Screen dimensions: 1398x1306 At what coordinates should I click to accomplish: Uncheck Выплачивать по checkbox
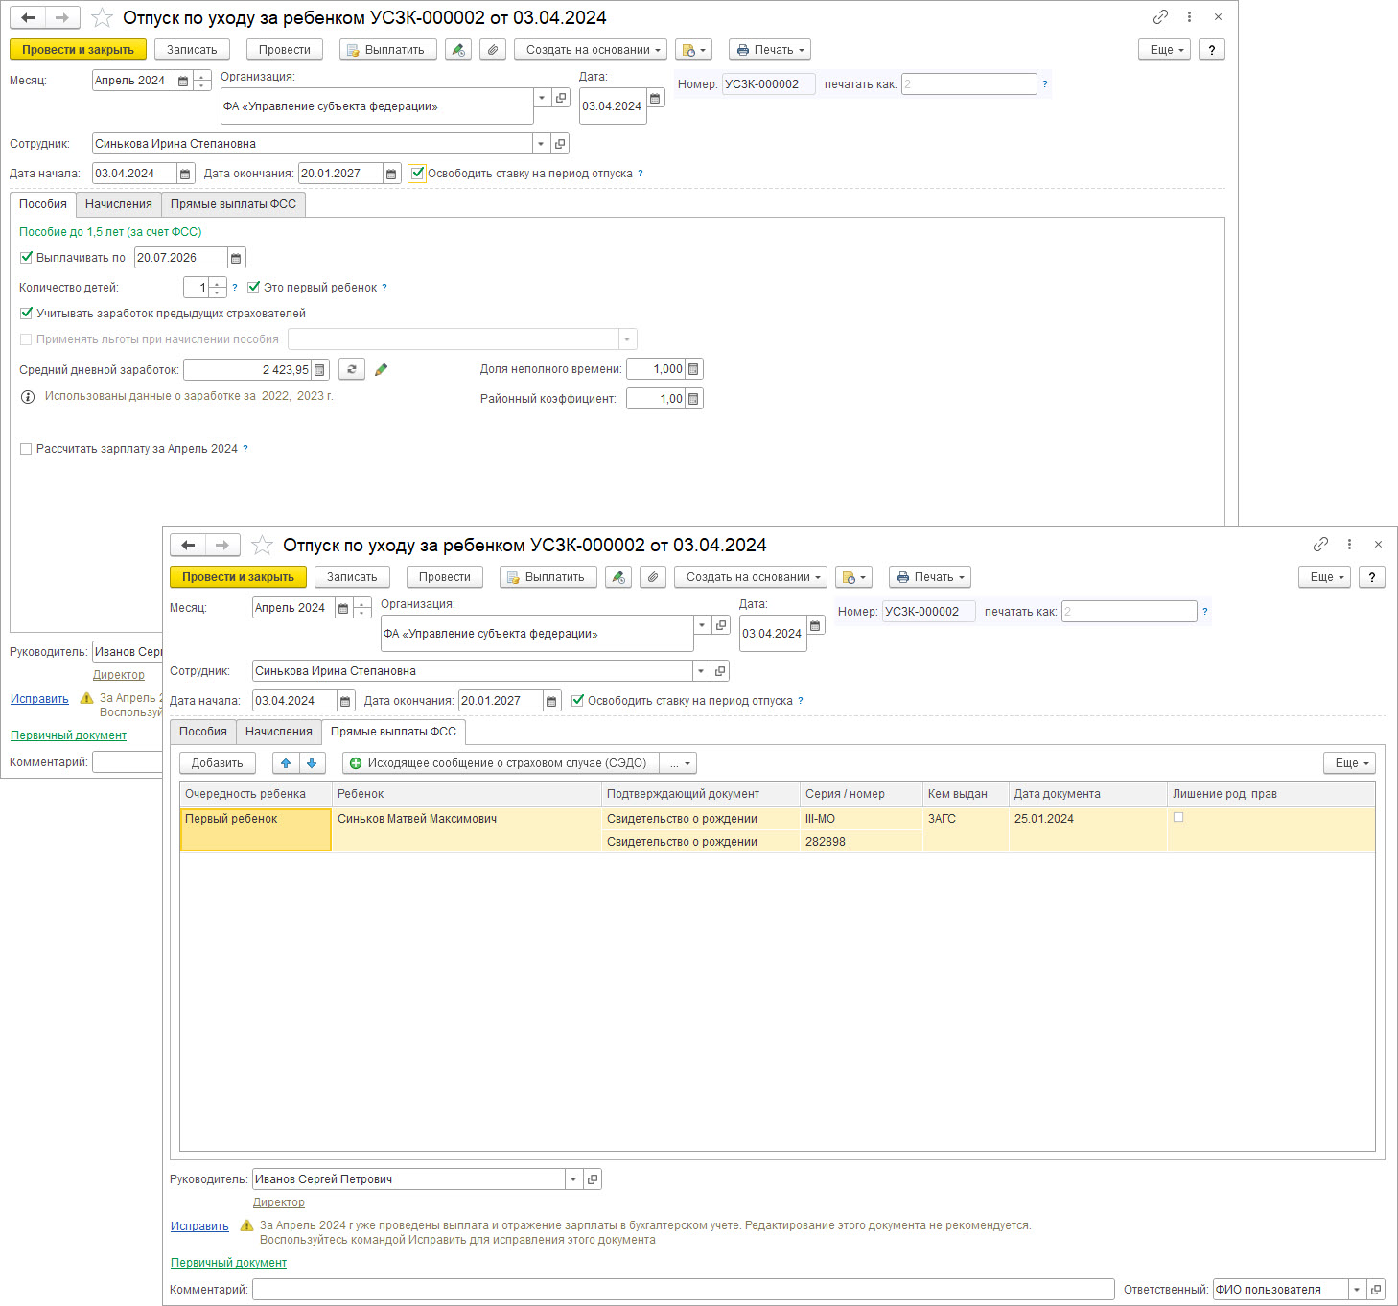[x=26, y=258]
